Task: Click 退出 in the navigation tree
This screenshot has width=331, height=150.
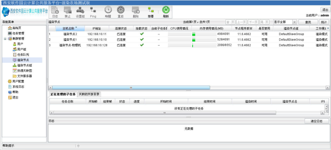Action: tap(13, 98)
